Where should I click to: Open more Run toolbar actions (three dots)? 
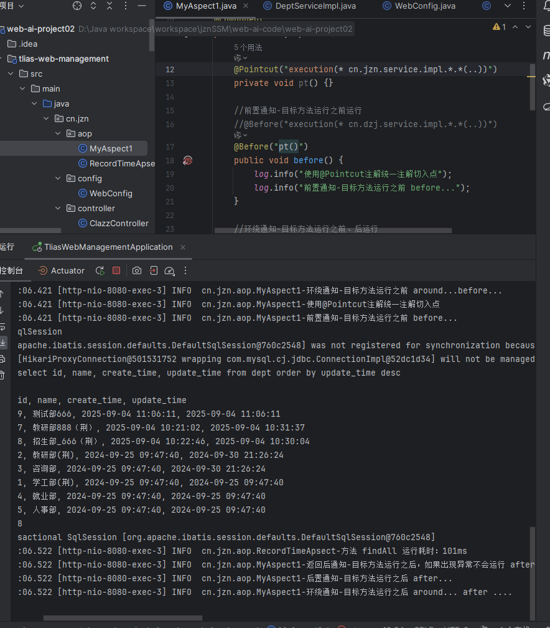[x=185, y=271]
